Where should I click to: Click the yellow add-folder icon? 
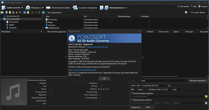coord(10,13)
